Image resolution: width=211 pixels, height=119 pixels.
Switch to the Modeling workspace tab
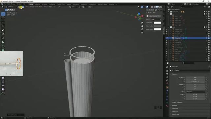point(37,4)
